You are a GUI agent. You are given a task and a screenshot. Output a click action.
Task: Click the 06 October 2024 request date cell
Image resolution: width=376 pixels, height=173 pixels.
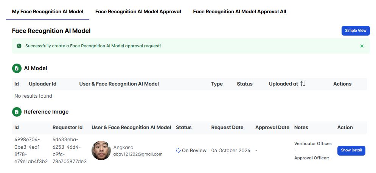(x=231, y=151)
